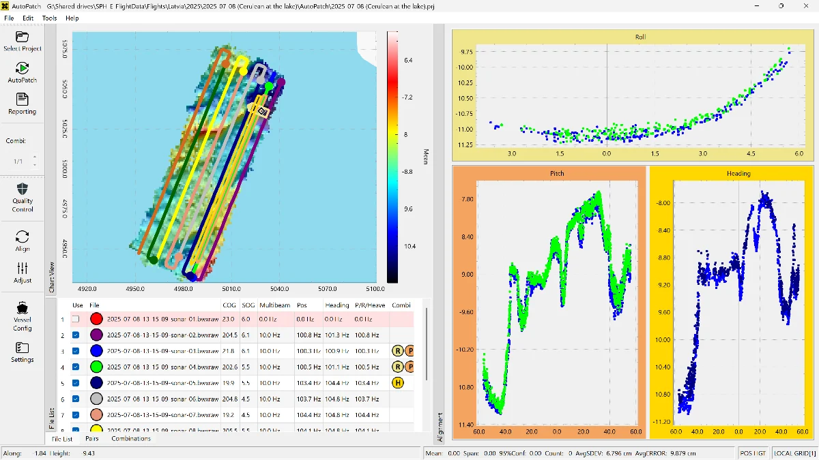Click the P combi badge for sonar-04
Screen dimensions: 819x460
point(409,367)
